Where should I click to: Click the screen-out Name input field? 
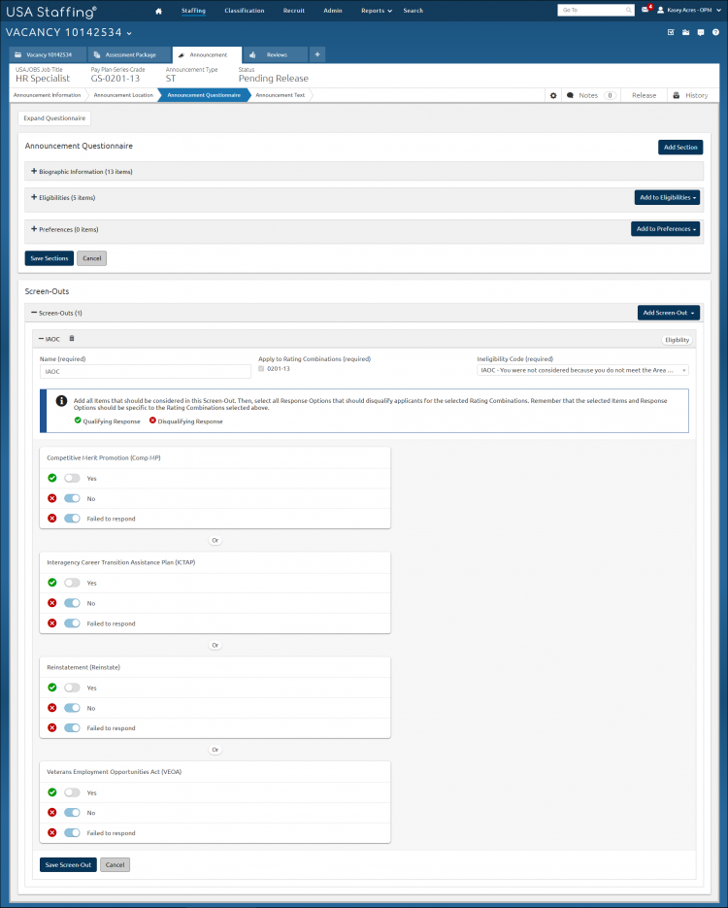(146, 371)
